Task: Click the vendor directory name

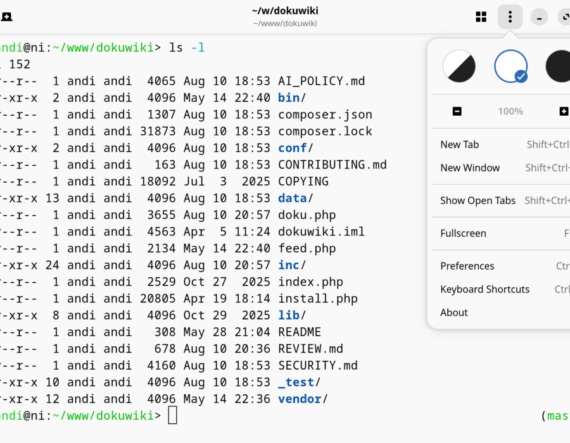Action: [300, 398]
